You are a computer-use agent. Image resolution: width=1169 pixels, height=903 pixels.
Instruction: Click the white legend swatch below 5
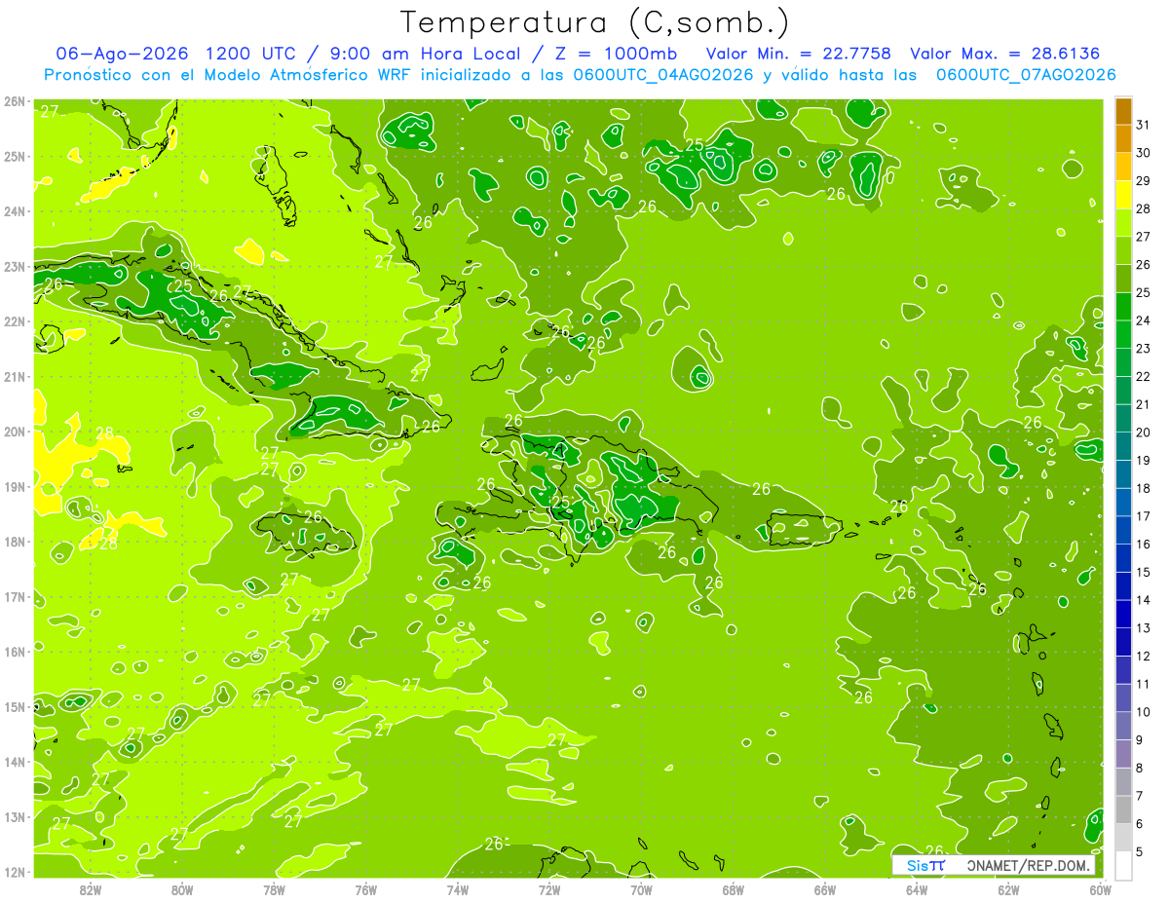(x=1123, y=866)
